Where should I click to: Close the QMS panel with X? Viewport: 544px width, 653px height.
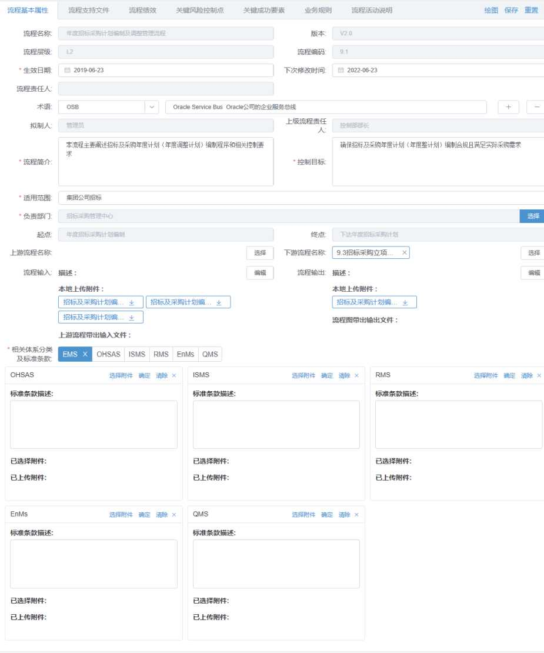tap(356, 515)
